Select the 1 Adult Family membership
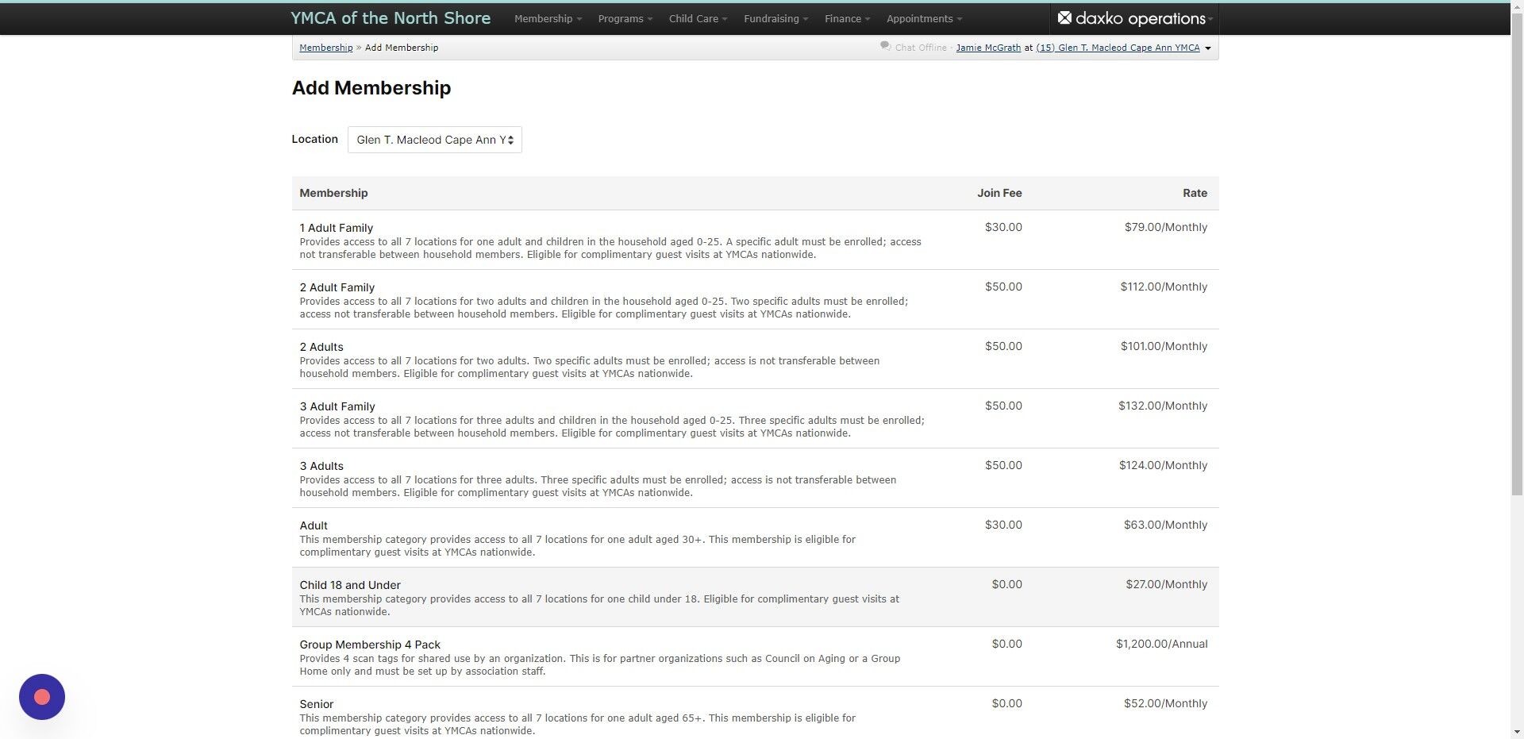This screenshot has height=739, width=1524. click(x=336, y=228)
